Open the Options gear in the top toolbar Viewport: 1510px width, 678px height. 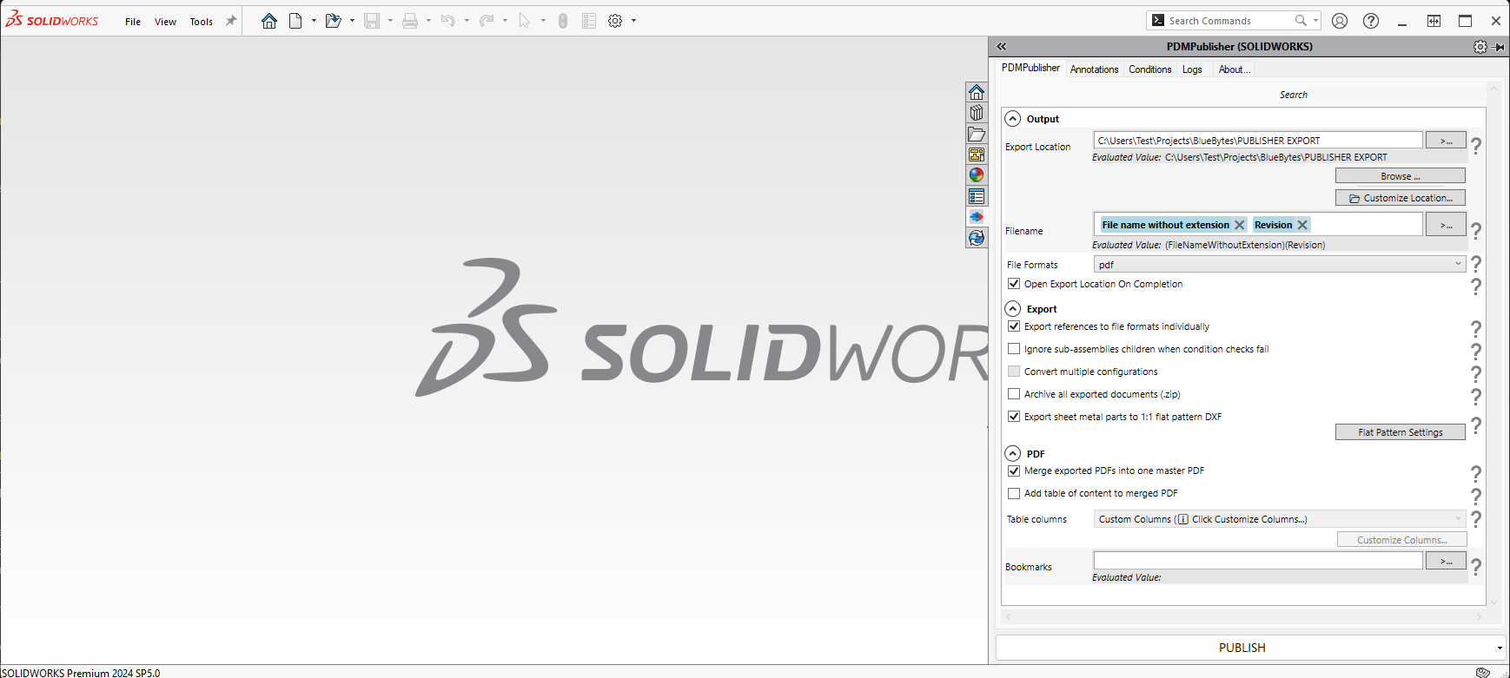pos(615,21)
